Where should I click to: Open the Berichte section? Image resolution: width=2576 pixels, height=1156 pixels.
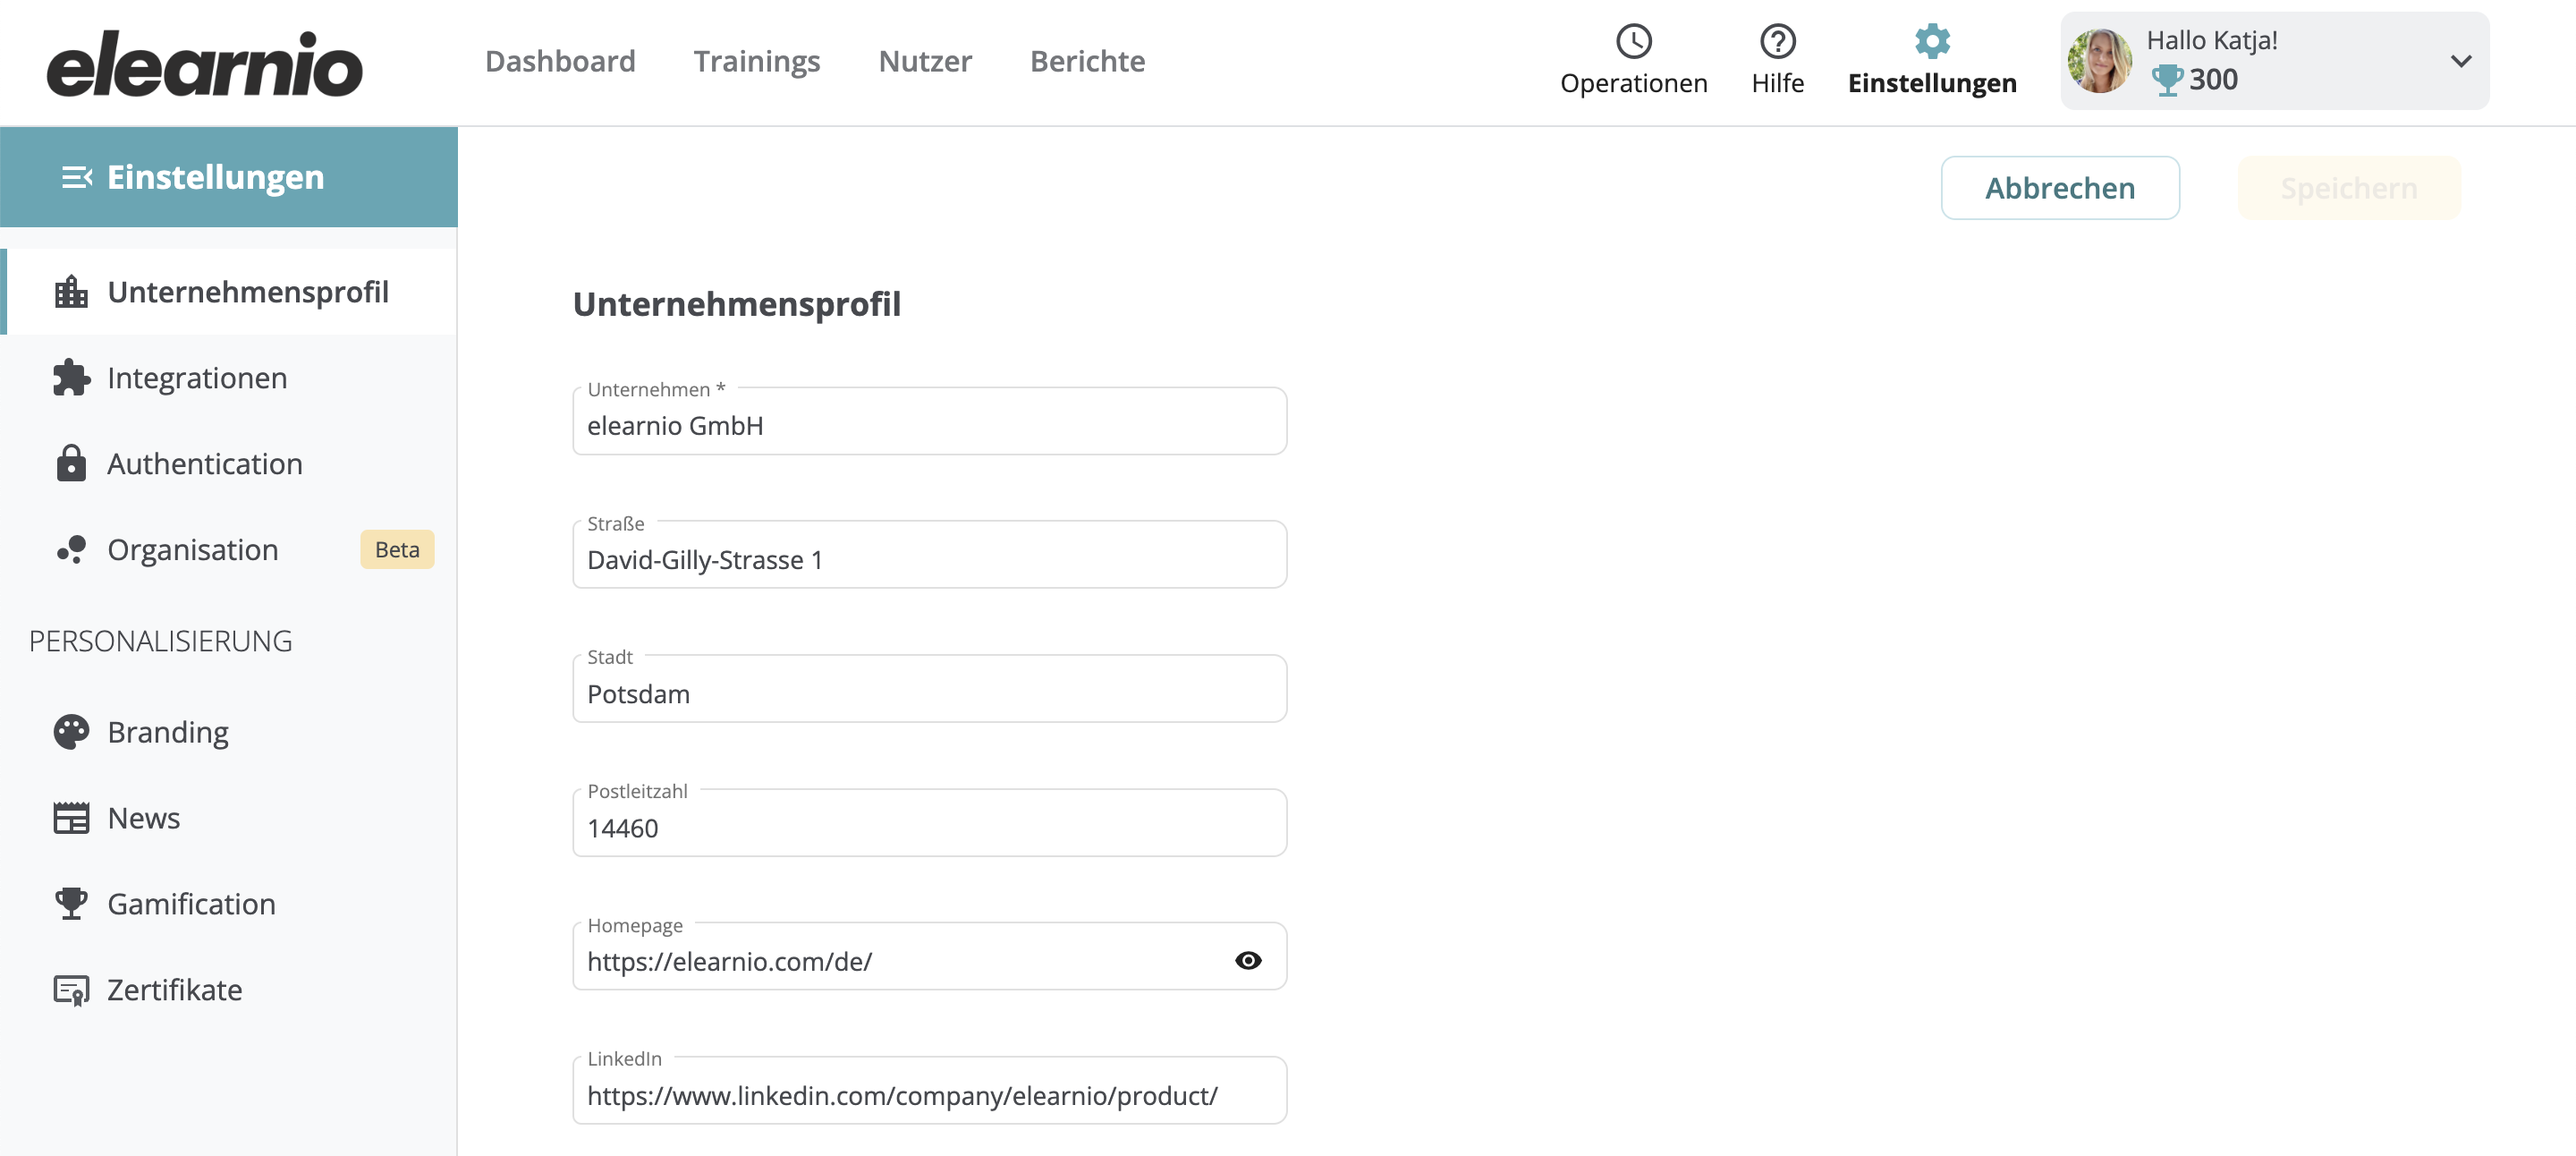tap(1087, 61)
